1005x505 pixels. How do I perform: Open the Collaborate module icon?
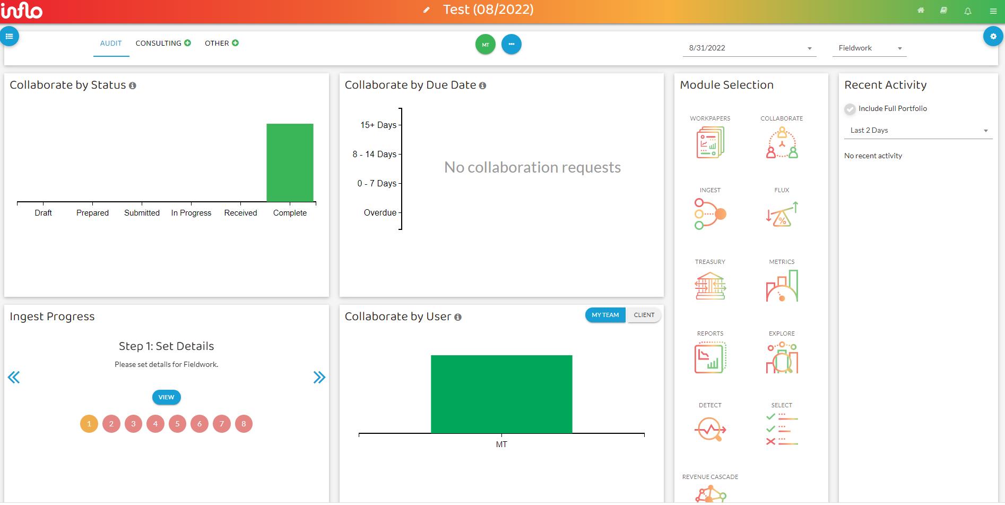(x=782, y=143)
